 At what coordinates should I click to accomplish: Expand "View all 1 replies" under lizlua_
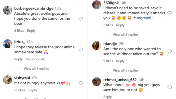point(36,69)
